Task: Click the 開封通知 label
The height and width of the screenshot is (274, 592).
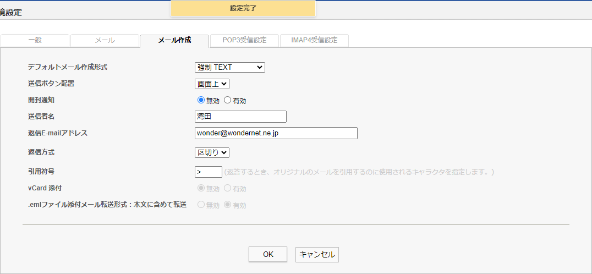Action: coord(41,100)
